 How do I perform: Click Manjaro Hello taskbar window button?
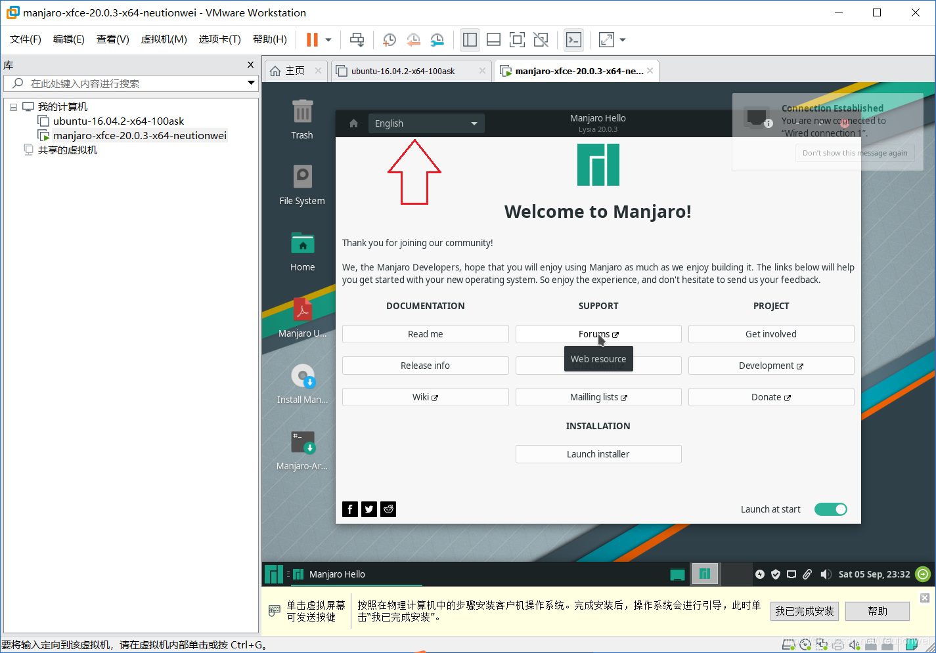(x=357, y=574)
